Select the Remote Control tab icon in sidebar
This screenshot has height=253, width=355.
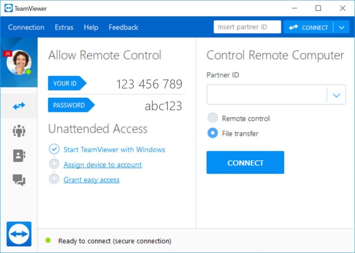coord(19,106)
